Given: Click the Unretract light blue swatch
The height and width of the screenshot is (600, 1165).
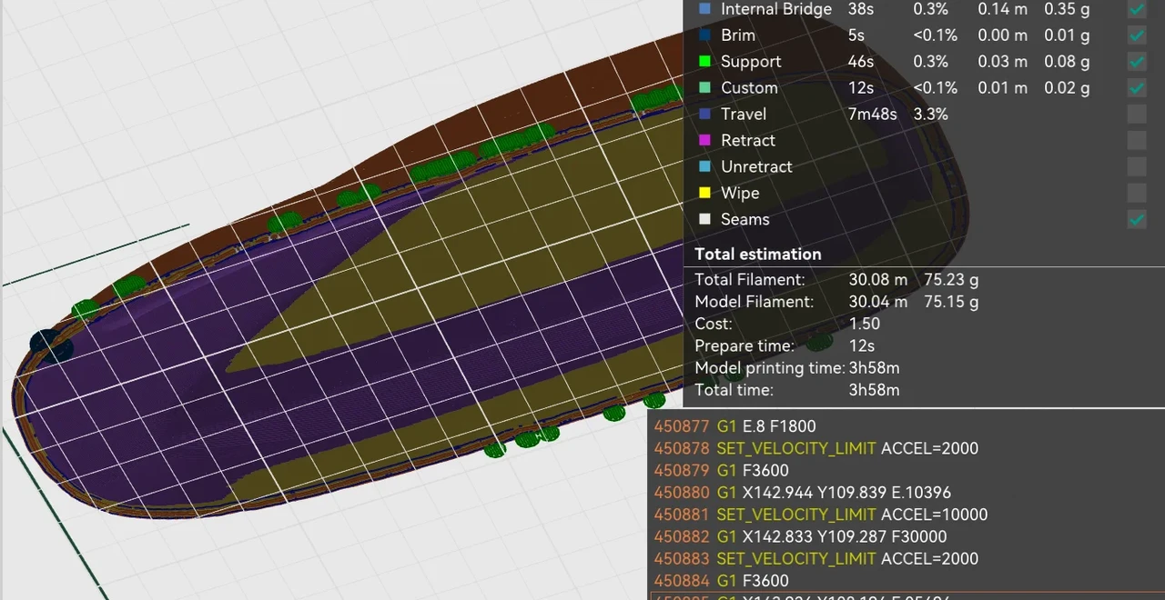Looking at the screenshot, I should coord(704,167).
